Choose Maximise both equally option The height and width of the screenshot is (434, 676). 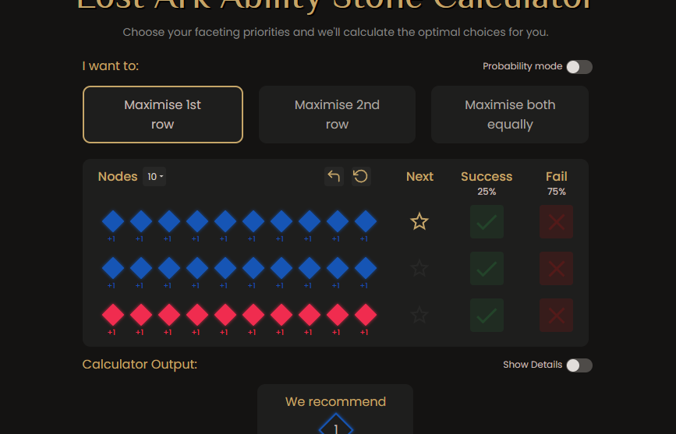510,115
